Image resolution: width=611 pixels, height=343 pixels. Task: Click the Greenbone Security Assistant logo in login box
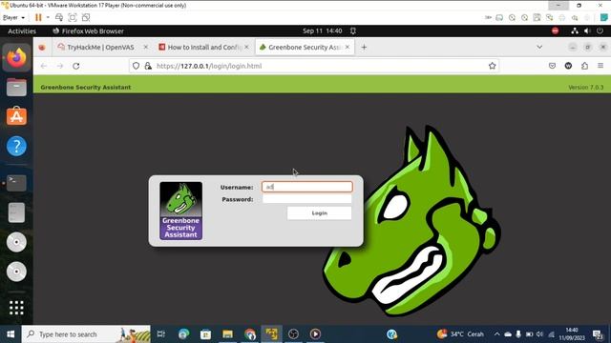pos(180,211)
